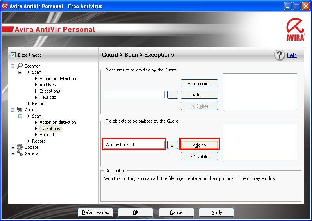Click the Processes ... button

199,84
